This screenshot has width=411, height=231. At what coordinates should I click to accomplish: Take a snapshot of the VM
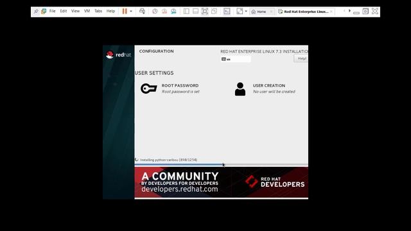click(x=155, y=12)
